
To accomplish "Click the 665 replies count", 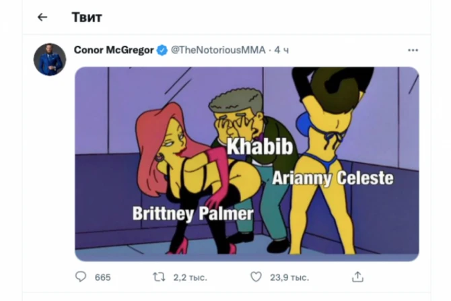I will (103, 277).
